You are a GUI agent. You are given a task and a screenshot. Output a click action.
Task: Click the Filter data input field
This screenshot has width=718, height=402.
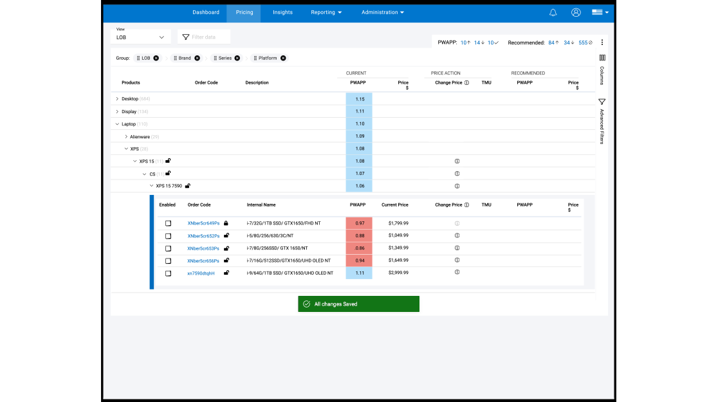click(x=204, y=37)
